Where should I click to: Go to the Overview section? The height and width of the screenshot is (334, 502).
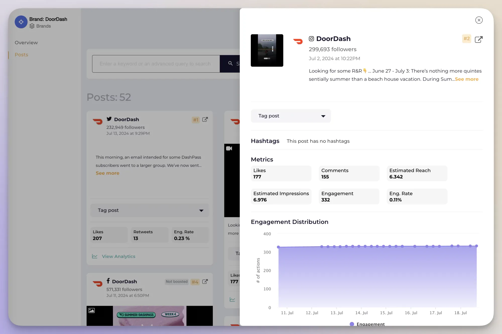pyautogui.click(x=26, y=43)
